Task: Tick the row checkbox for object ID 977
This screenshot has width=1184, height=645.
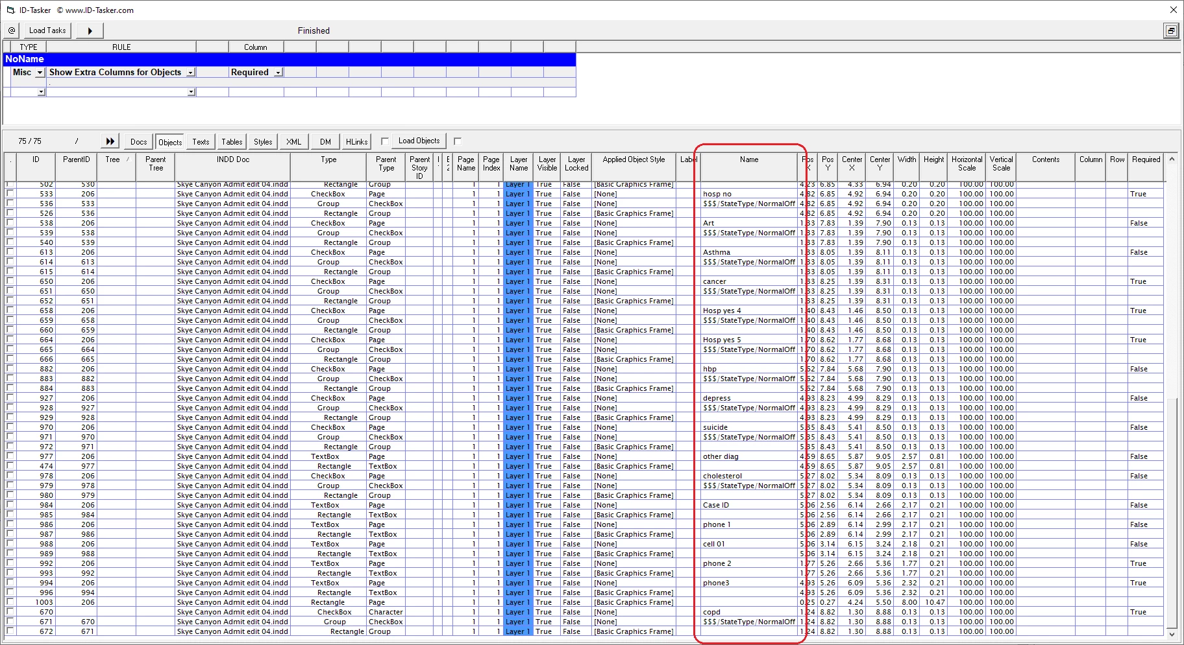Action: pyautogui.click(x=10, y=456)
